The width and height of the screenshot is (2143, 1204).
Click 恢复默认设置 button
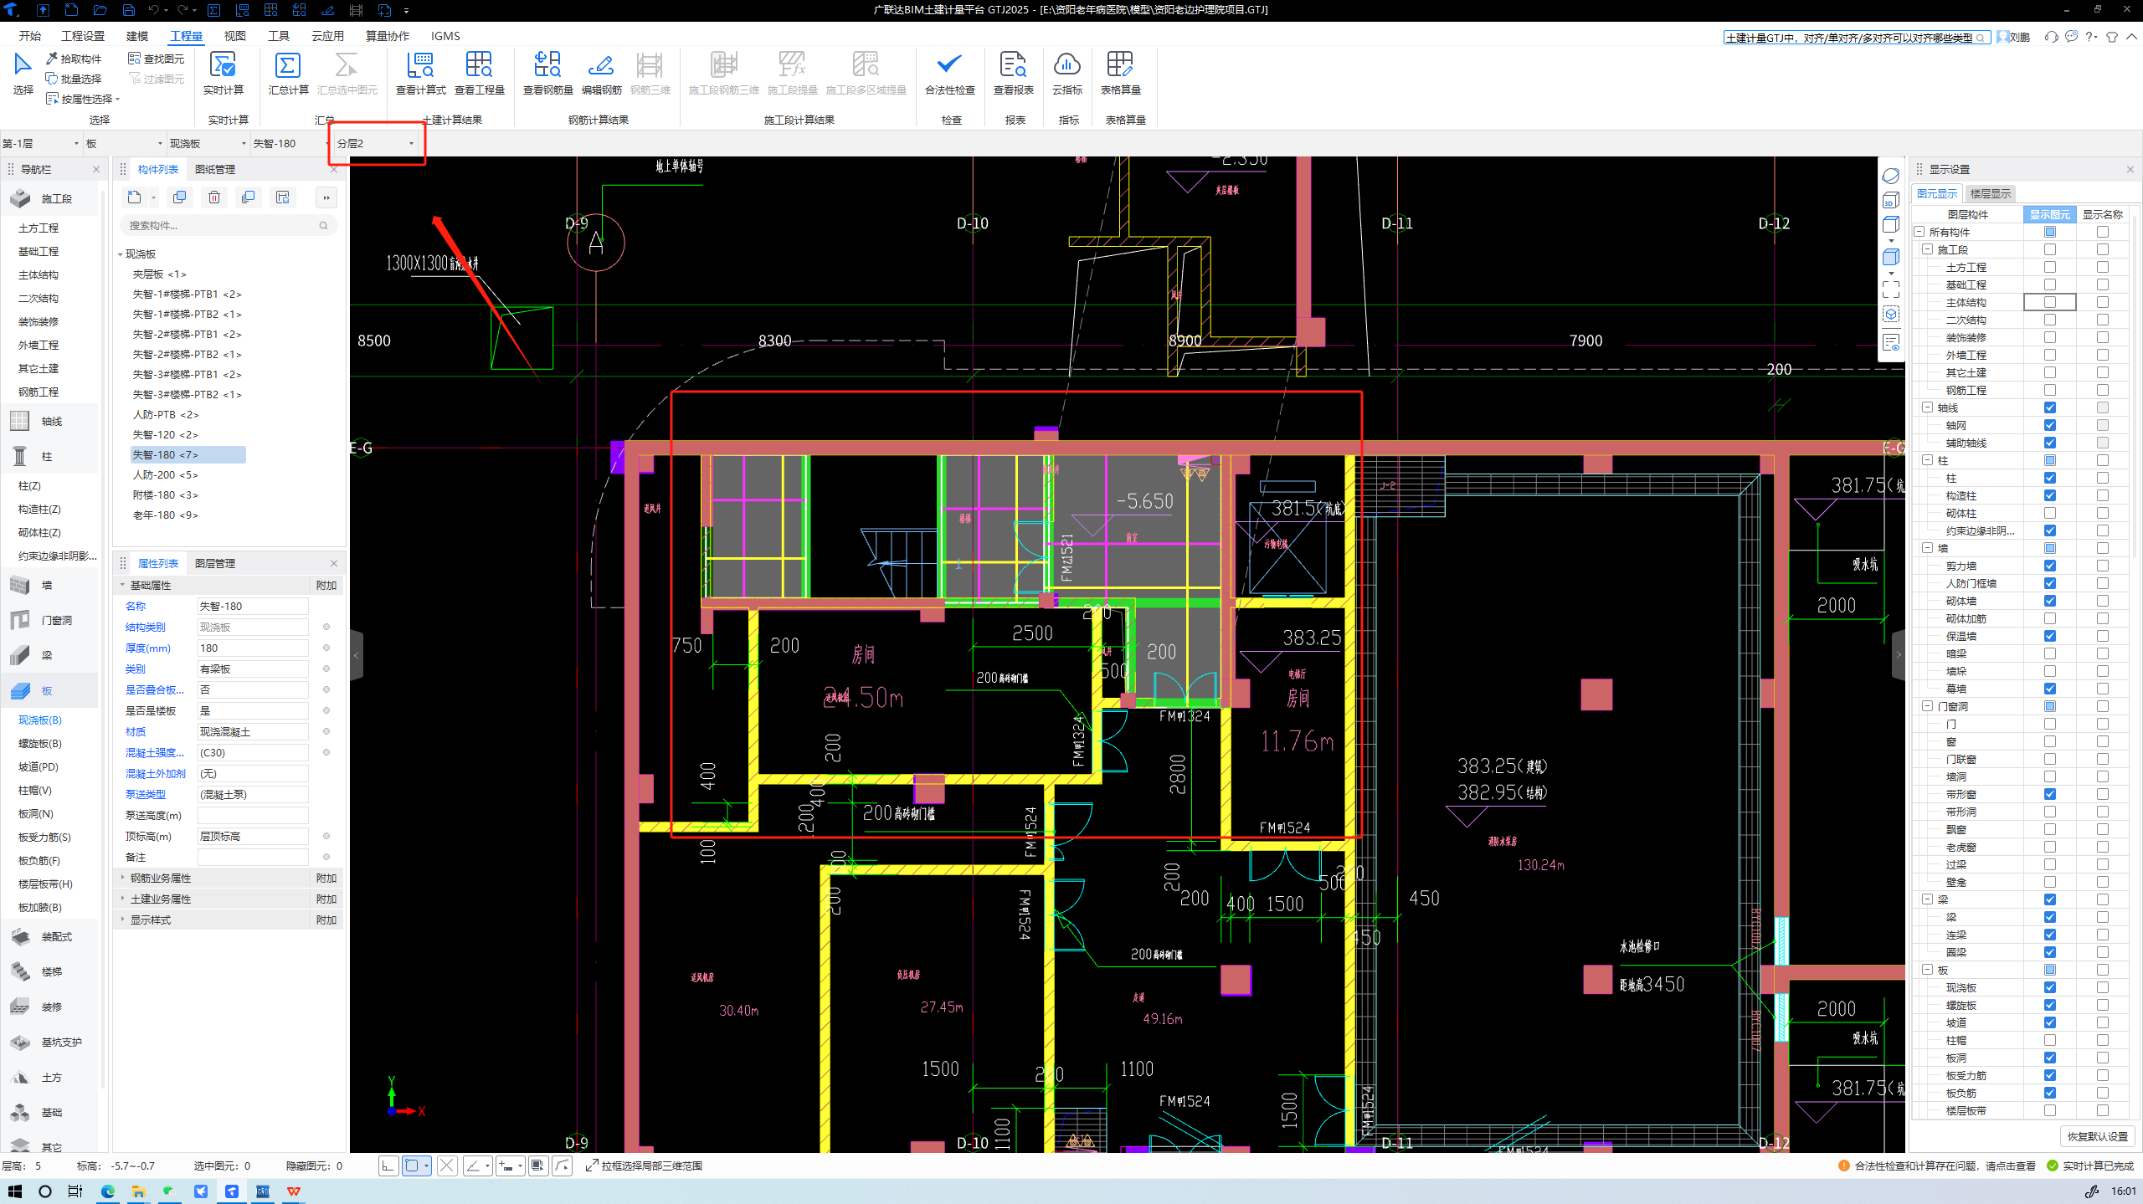[x=2097, y=1136]
